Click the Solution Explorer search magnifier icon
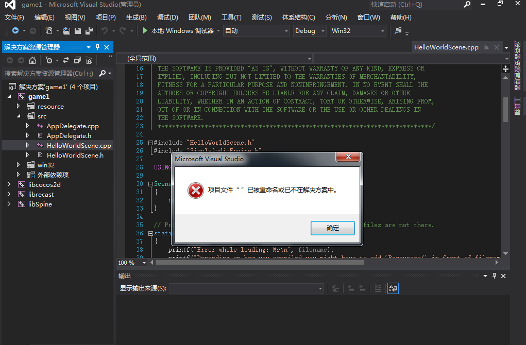This screenshot has width=526, height=345. (103, 73)
